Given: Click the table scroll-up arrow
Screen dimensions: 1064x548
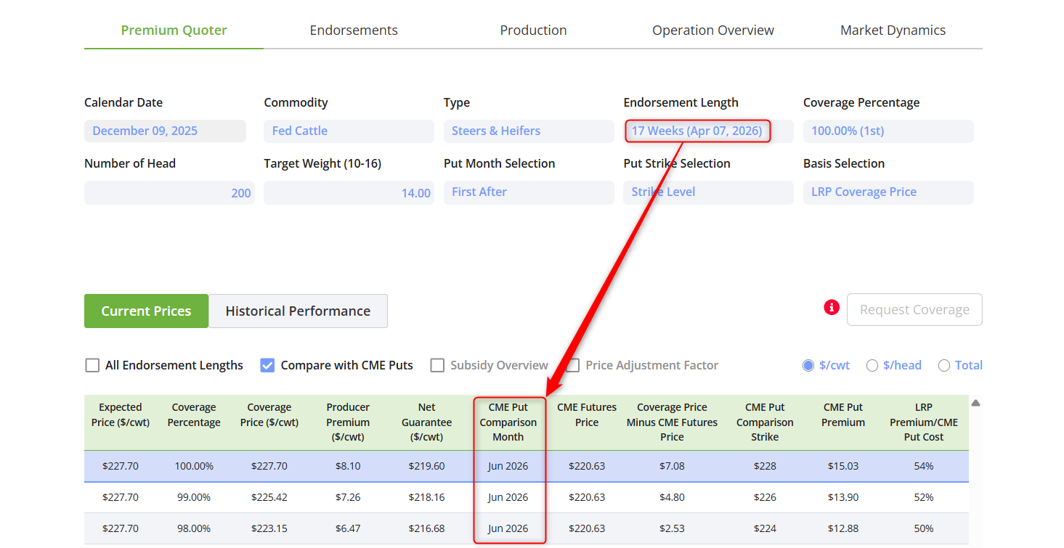Looking at the screenshot, I should pos(975,403).
